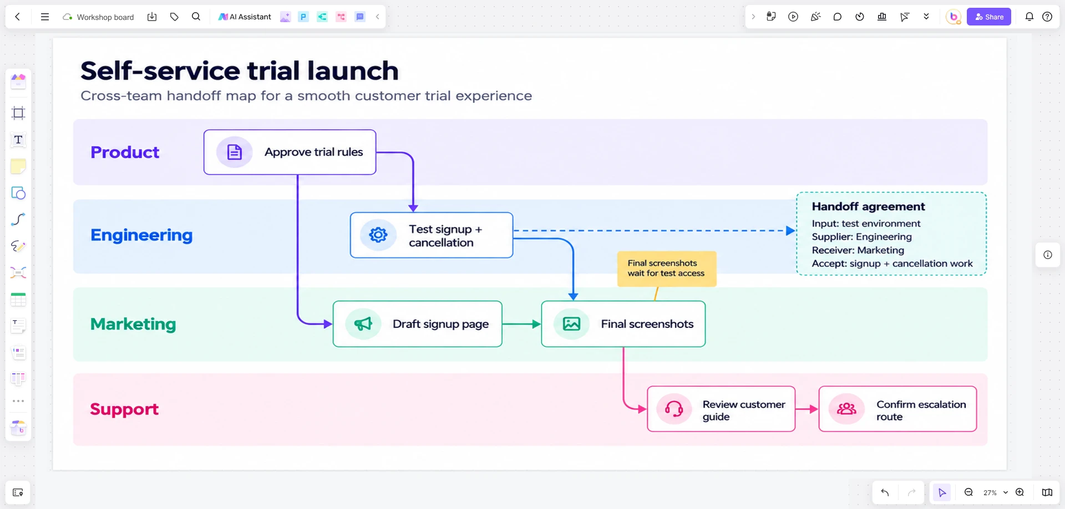Image resolution: width=1065 pixels, height=509 pixels.
Task: Click the Support lane label
Action: click(124, 409)
